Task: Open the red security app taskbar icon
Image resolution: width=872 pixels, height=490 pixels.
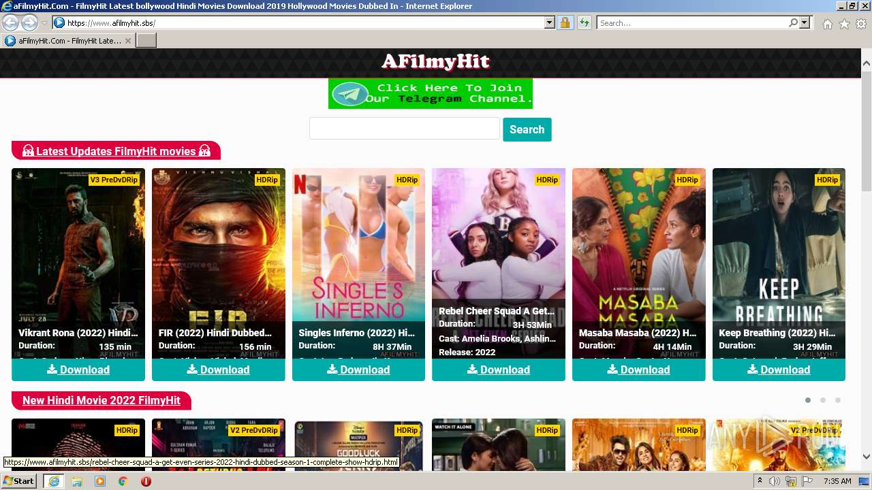Action: (146, 481)
